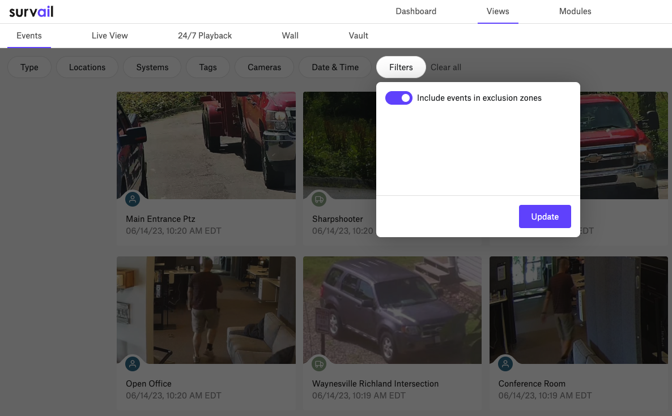Click Include events in exclusion zones label
The height and width of the screenshot is (416, 672).
[x=479, y=98]
